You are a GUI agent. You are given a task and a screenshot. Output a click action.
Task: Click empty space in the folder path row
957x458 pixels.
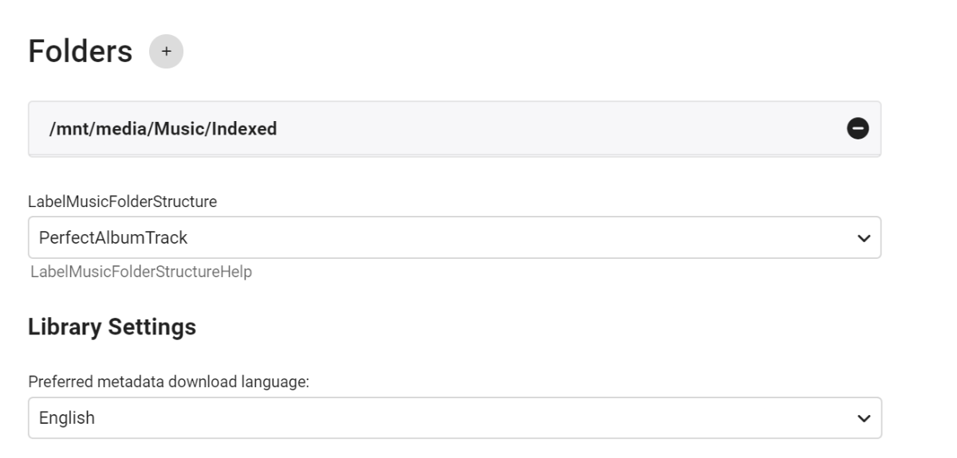point(558,128)
